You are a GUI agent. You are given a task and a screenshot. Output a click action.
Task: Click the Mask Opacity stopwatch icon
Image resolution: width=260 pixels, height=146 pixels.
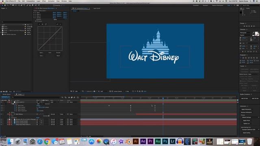tap(15, 109)
